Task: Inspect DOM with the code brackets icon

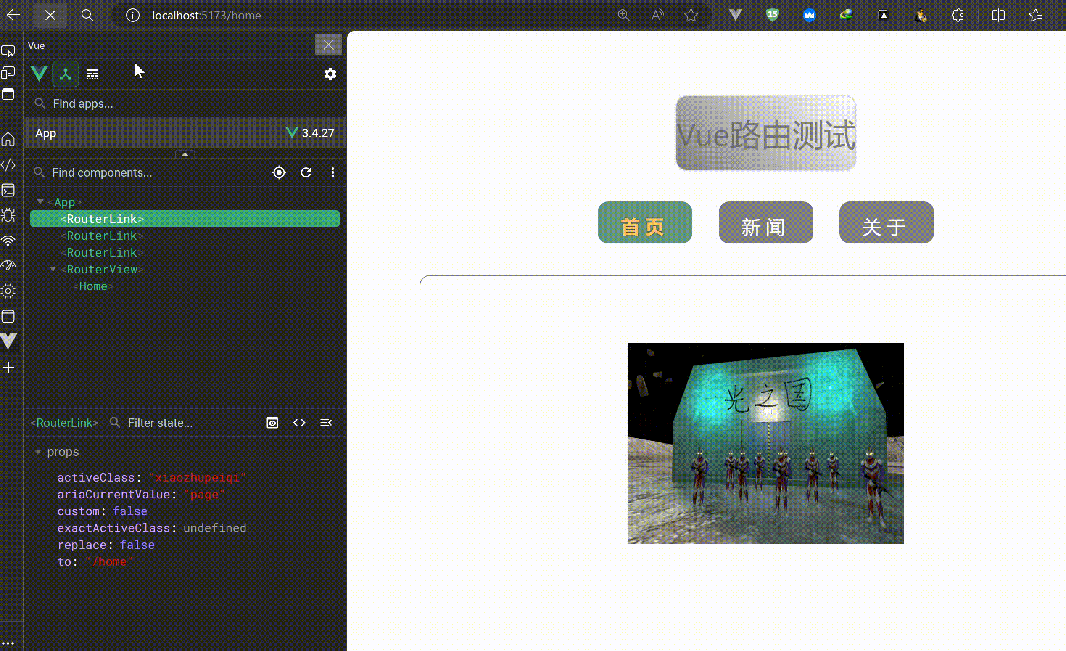Action: (299, 423)
